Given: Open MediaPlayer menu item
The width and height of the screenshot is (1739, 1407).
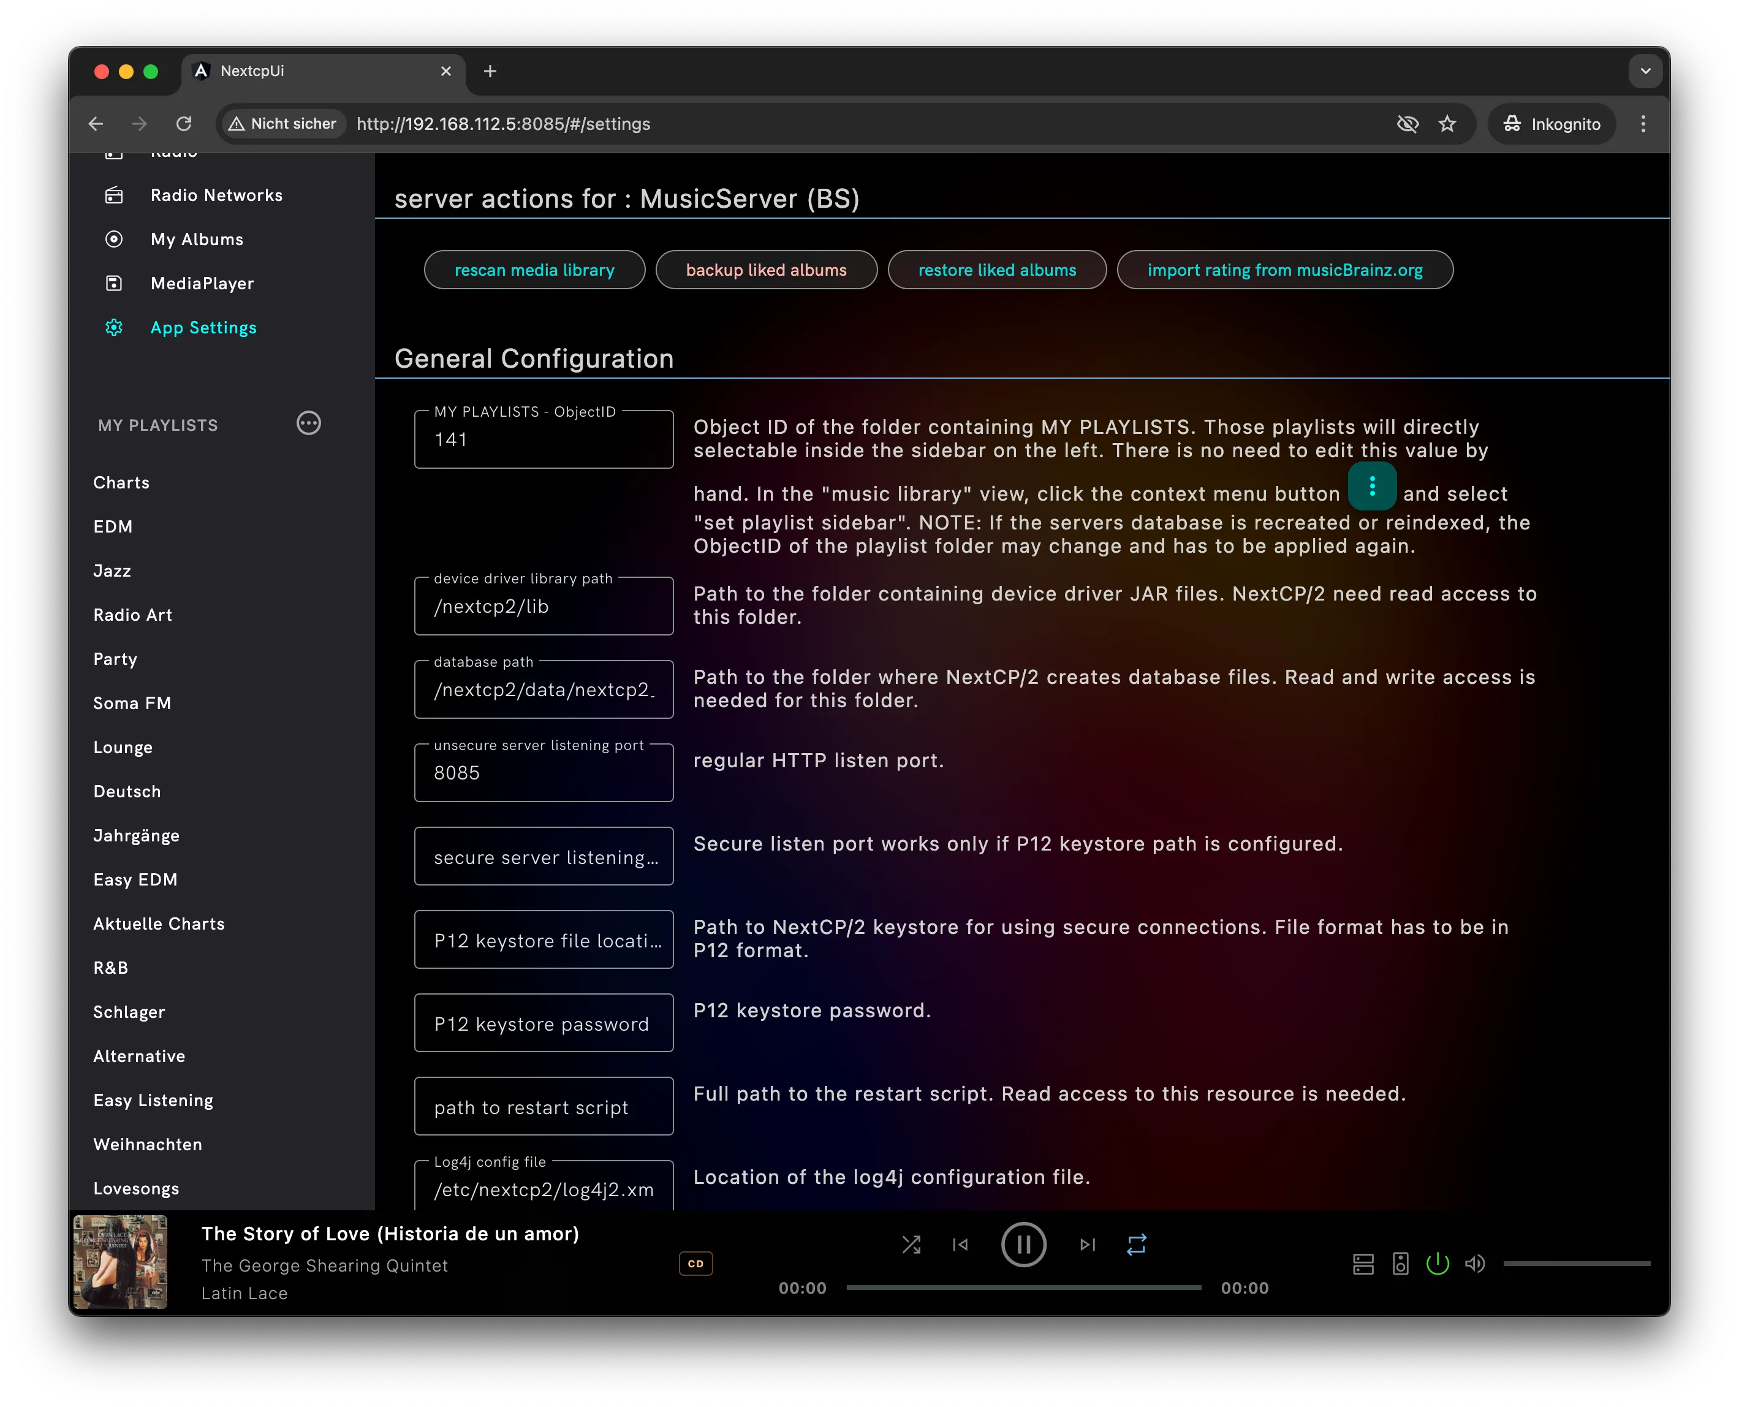Looking at the screenshot, I should coord(202,284).
